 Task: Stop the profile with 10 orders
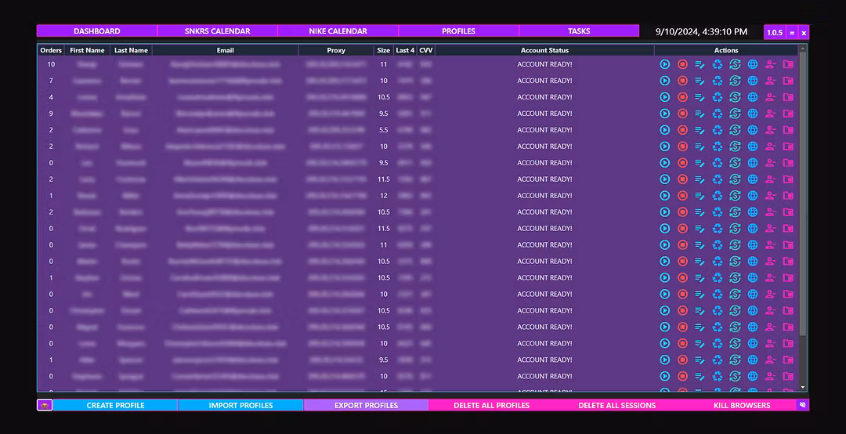(x=682, y=64)
